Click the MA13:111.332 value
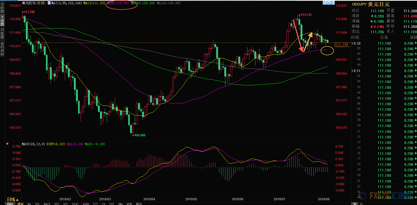 (x=94, y=3)
